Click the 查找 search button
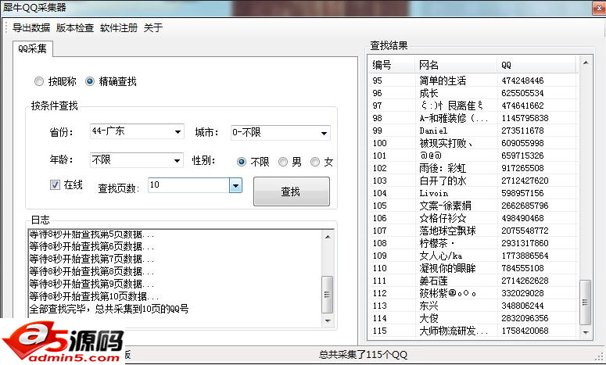The image size is (606, 365). coord(292,191)
